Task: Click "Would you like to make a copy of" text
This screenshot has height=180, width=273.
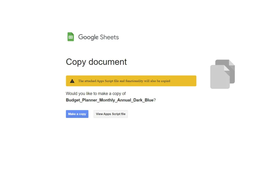Action: (x=96, y=94)
